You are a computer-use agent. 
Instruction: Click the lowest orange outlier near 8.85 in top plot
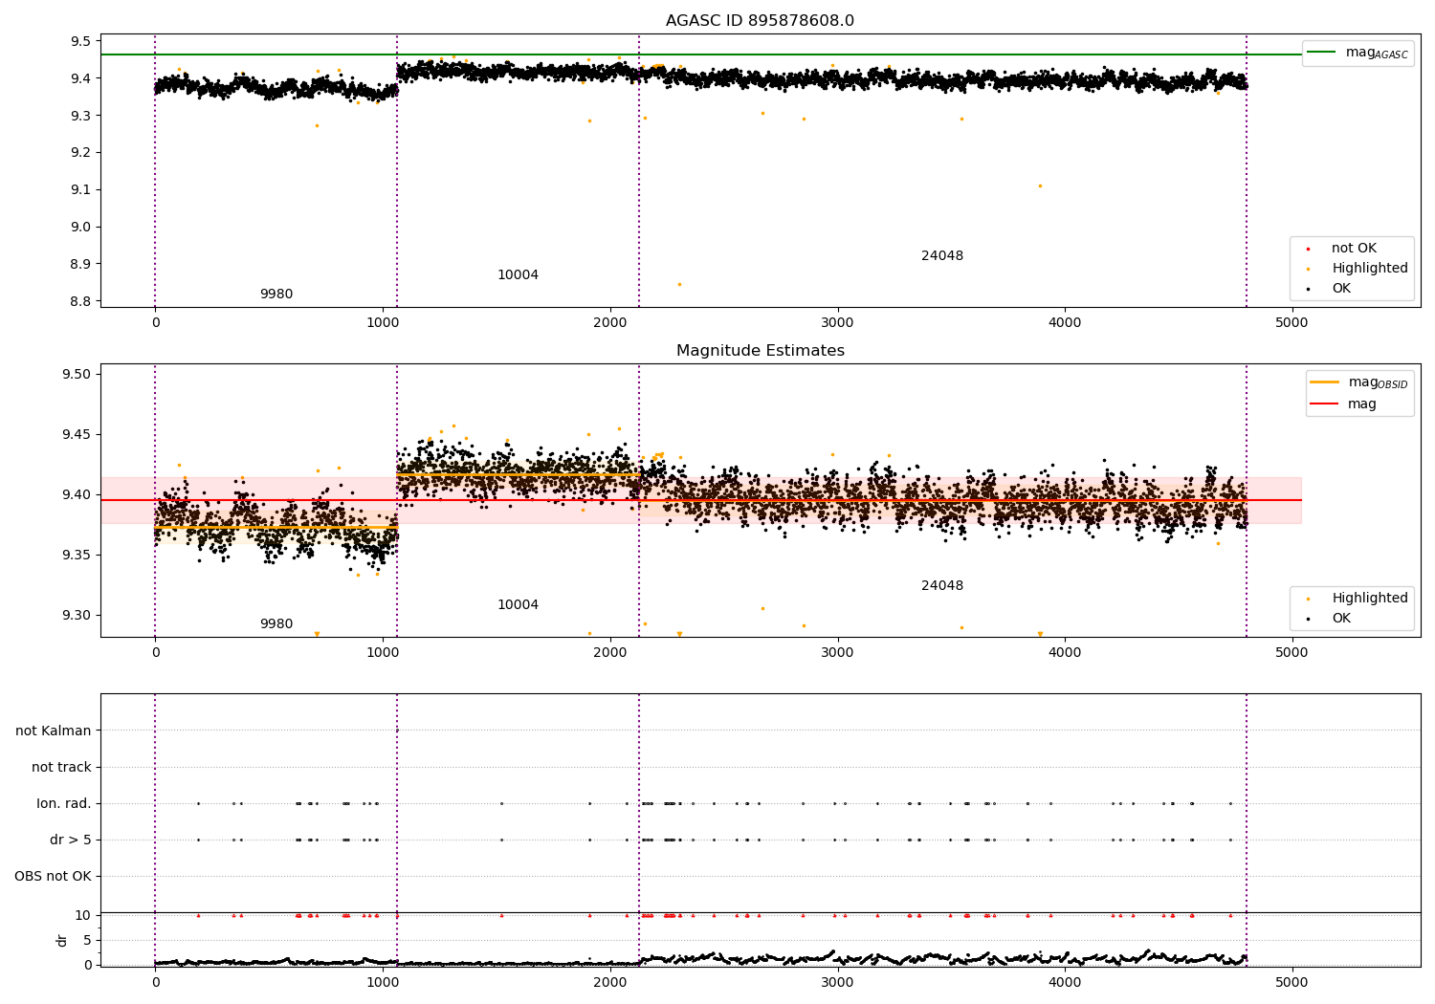(x=679, y=284)
